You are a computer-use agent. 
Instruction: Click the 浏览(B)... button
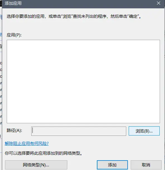144,131
